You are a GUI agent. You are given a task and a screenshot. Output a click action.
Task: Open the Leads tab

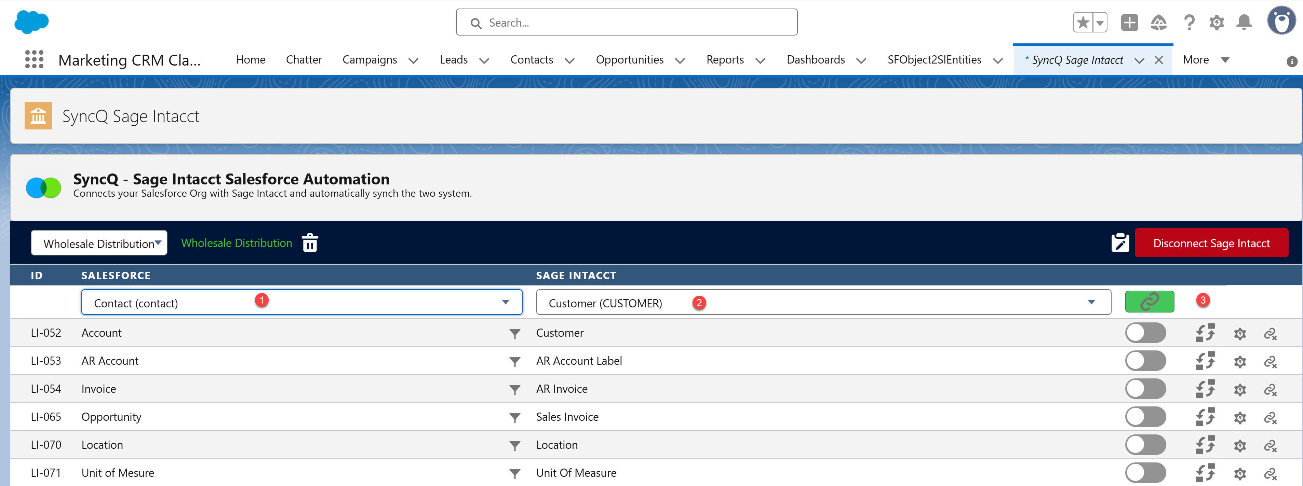pyautogui.click(x=453, y=60)
